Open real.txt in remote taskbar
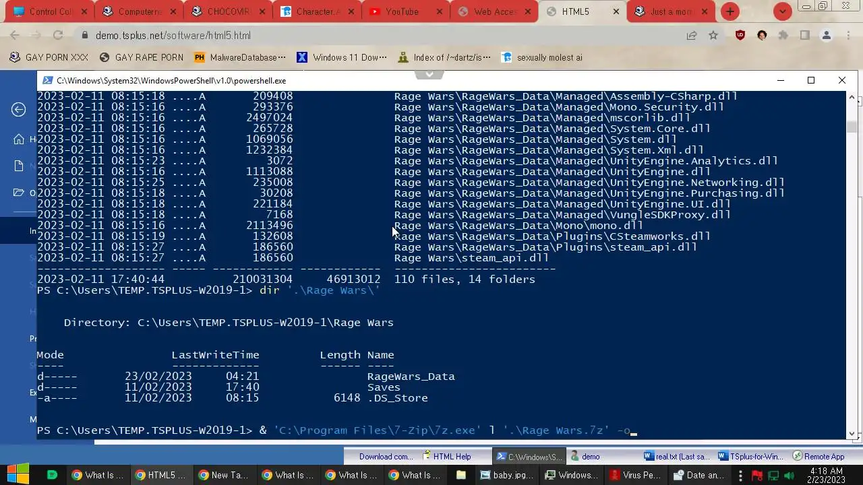The image size is (863, 485). (676, 456)
